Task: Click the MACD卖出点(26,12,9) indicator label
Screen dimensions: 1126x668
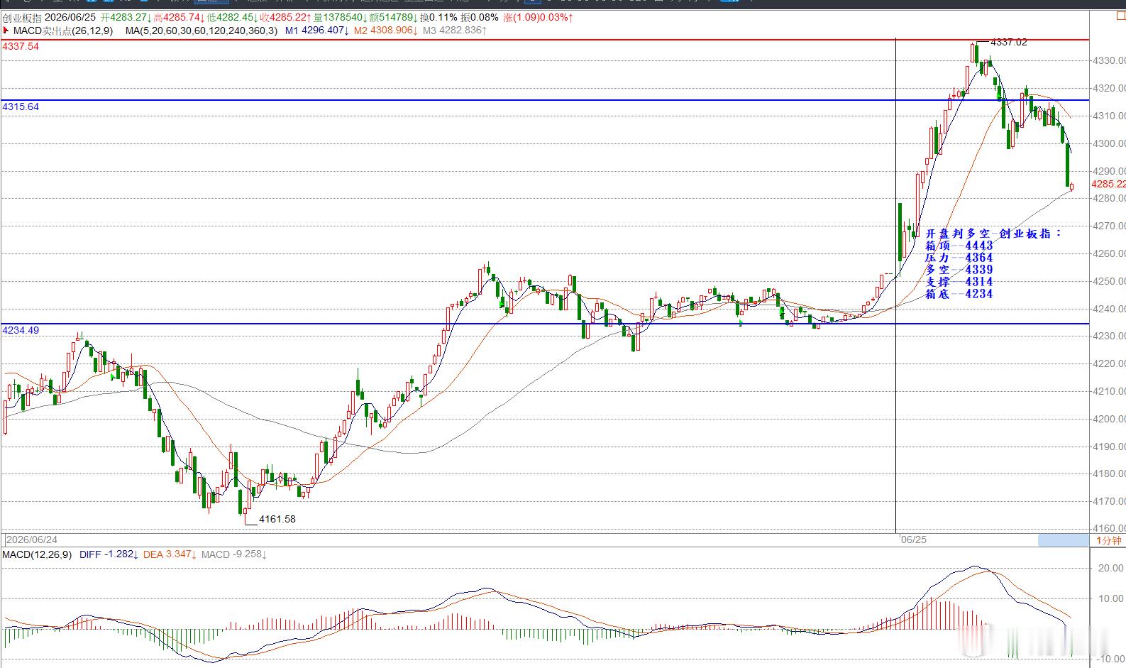Action: [63, 31]
